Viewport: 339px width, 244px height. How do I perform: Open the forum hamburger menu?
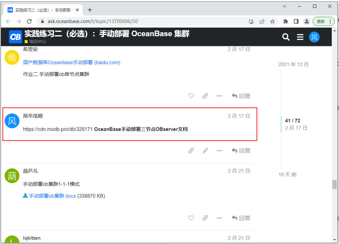click(x=300, y=37)
